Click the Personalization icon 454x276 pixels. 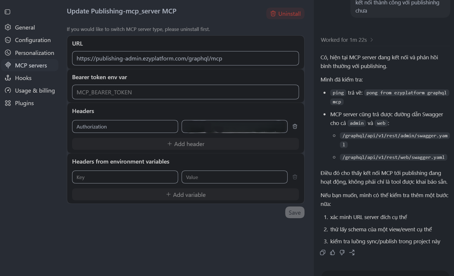click(8, 53)
